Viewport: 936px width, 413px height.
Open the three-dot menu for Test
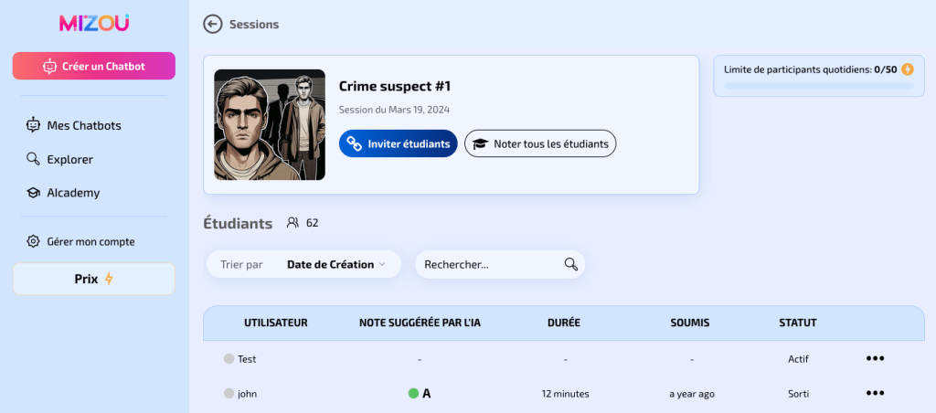click(875, 359)
